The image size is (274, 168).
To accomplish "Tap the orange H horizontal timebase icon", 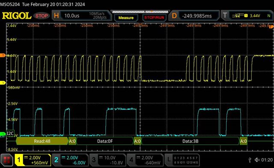I will point(56,16).
